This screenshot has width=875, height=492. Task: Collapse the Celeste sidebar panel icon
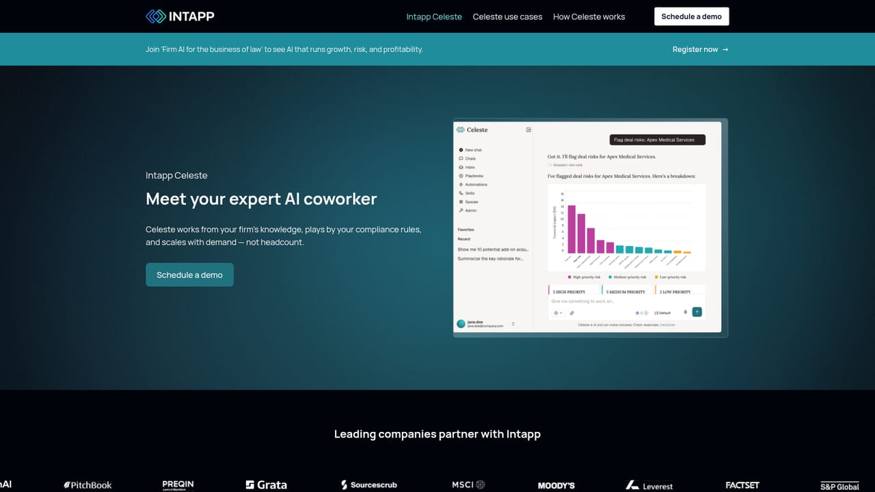528,130
